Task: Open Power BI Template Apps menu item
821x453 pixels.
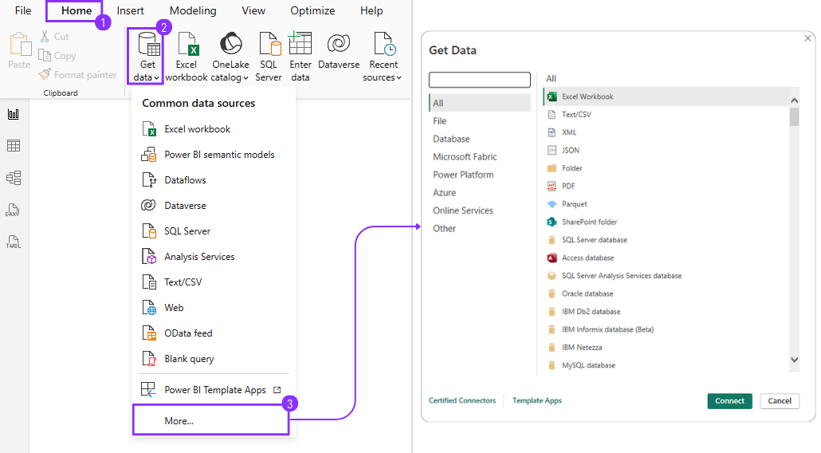Action: click(x=214, y=390)
